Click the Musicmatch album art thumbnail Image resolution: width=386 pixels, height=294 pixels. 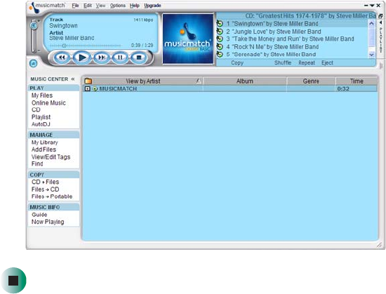[x=188, y=39]
